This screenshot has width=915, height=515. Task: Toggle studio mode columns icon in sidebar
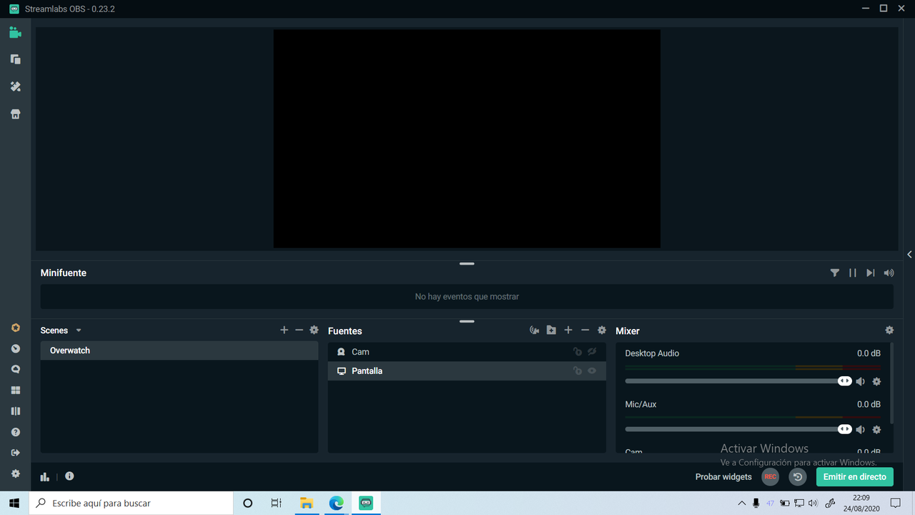click(x=16, y=411)
